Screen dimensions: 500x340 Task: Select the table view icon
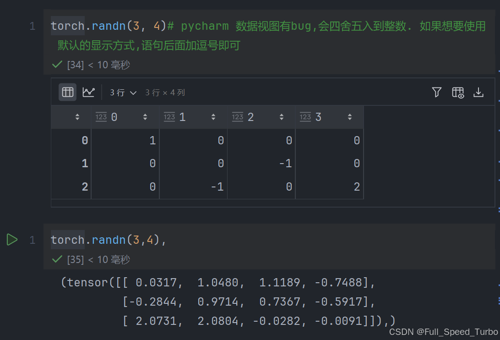click(x=67, y=92)
